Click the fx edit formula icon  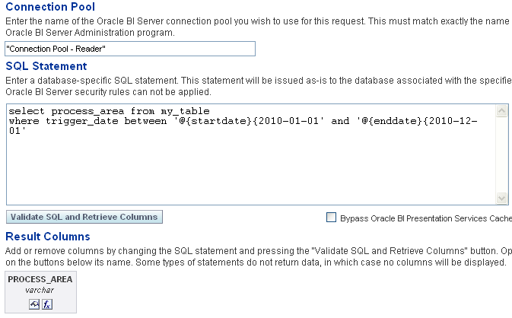pos(46,304)
